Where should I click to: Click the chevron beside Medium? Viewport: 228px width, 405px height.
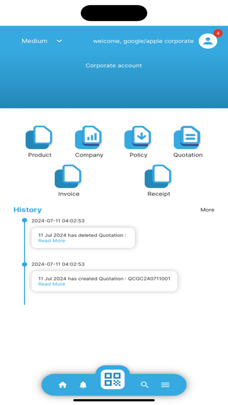click(59, 41)
